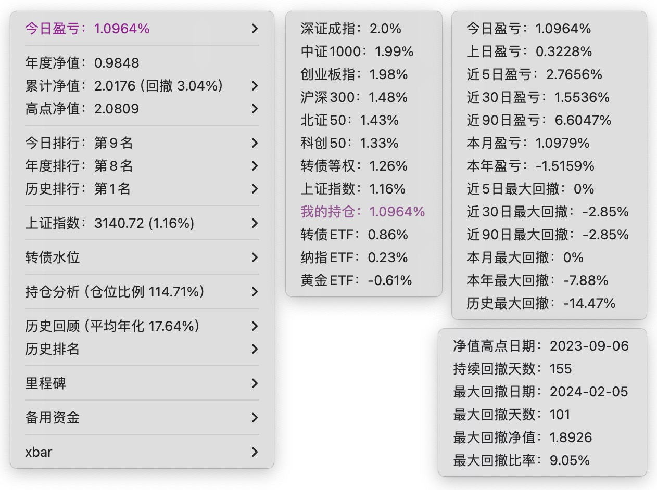Select the 历史最大回撤 -14.47% item
Viewport: 657px width, 490px height.
(x=540, y=303)
